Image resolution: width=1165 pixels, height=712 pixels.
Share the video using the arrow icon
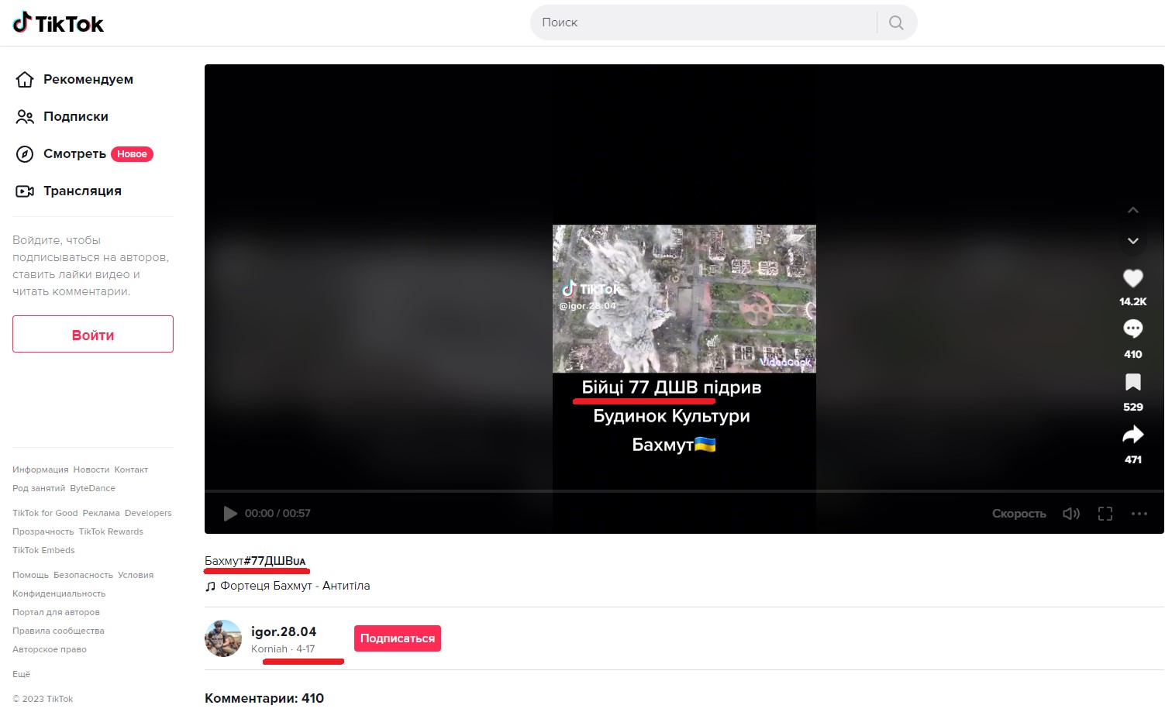[x=1132, y=435]
